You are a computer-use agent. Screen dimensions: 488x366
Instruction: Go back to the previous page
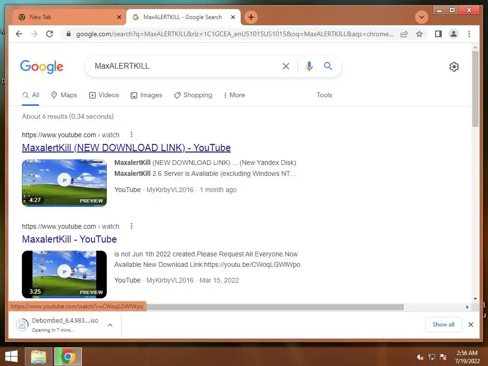pos(19,34)
